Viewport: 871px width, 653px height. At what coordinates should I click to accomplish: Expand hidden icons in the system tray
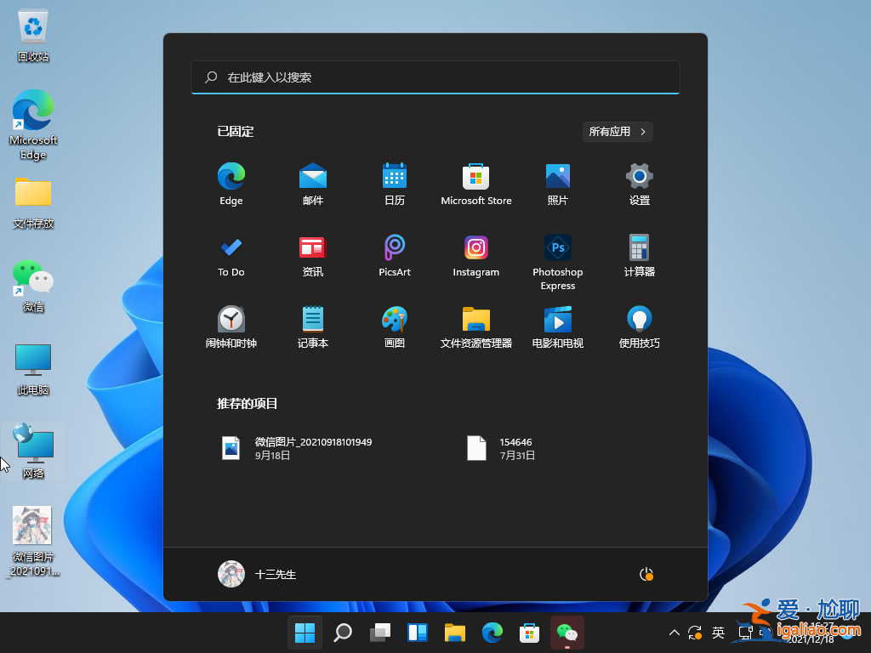pyautogui.click(x=674, y=633)
